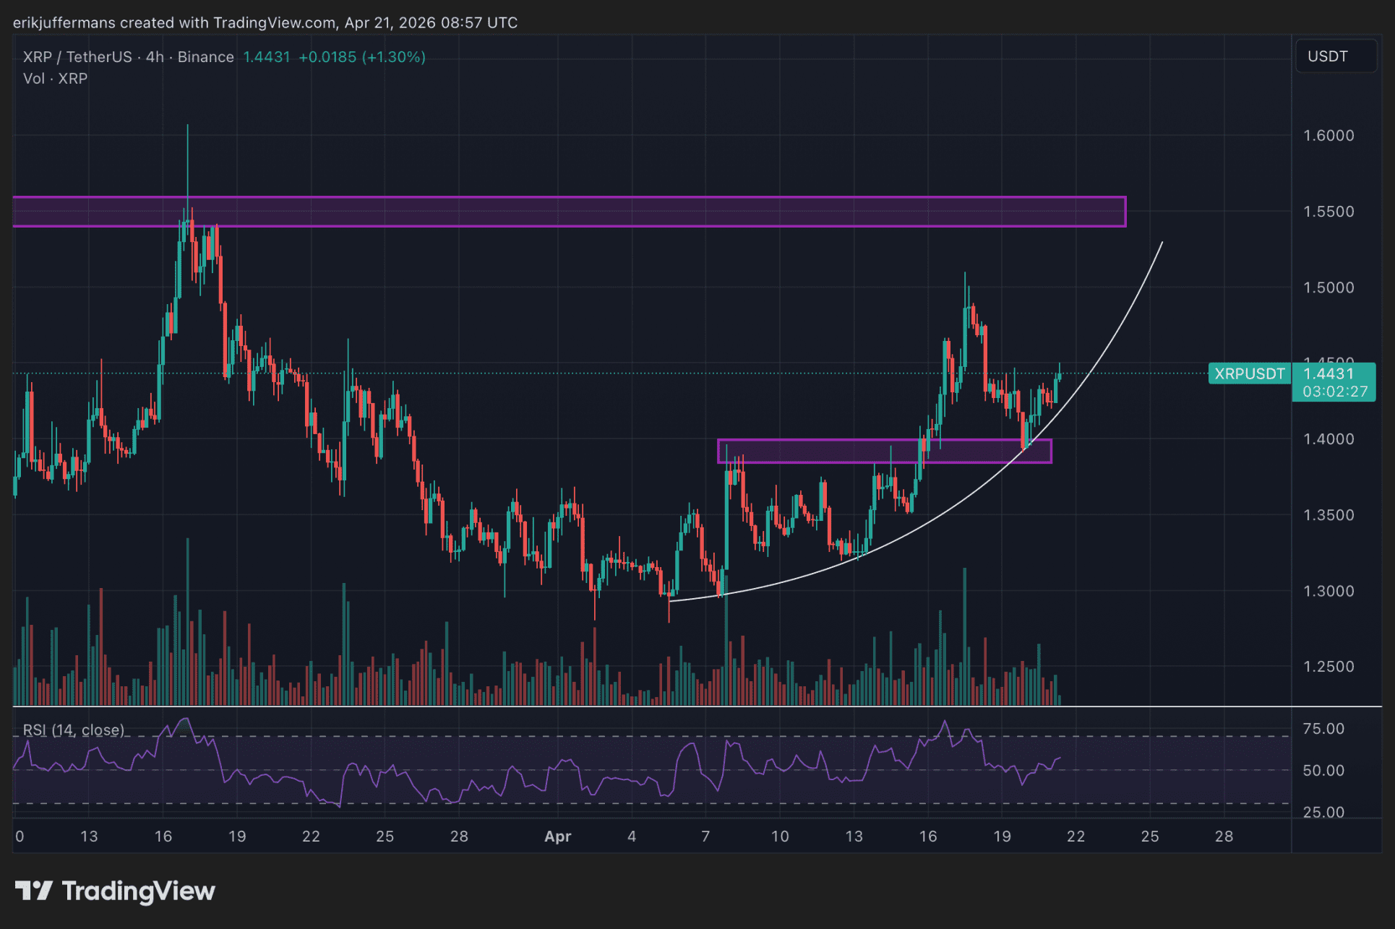Click the Binance exchange label in header
This screenshot has width=1395, height=929.
click(205, 57)
